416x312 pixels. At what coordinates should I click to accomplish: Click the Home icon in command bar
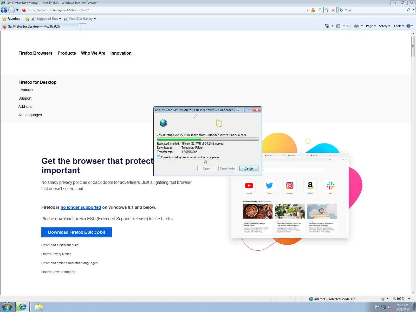point(327,26)
